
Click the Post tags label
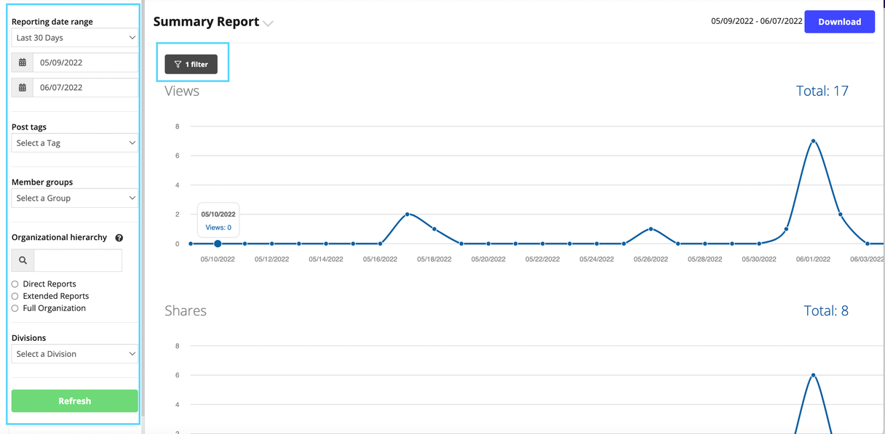coord(29,127)
